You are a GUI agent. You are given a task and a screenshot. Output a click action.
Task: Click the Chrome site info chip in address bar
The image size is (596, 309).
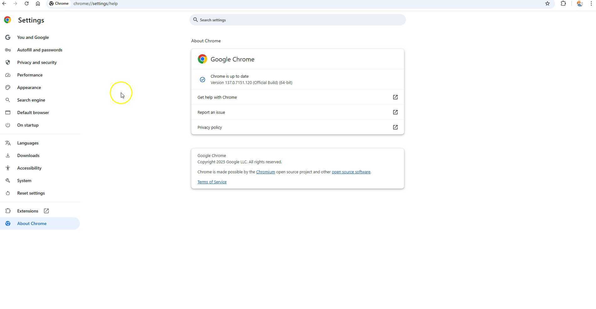59,3
